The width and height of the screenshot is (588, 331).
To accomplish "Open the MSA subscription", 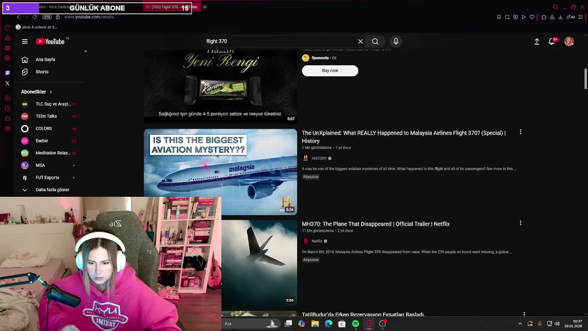I will pyautogui.click(x=49, y=165).
